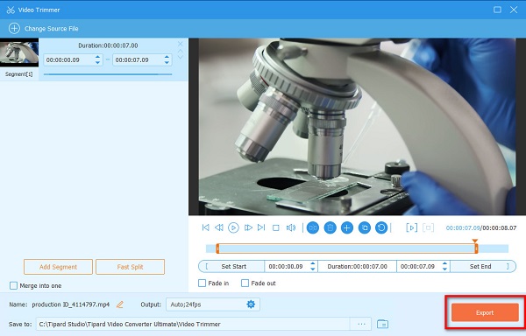Open output settings gear icon
The width and height of the screenshot is (526, 336).
pyautogui.click(x=251, y=304)
